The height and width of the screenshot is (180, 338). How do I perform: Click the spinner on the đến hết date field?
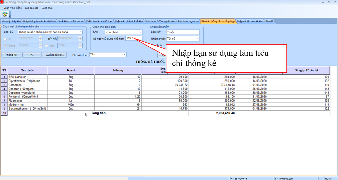tap(80, 38)
